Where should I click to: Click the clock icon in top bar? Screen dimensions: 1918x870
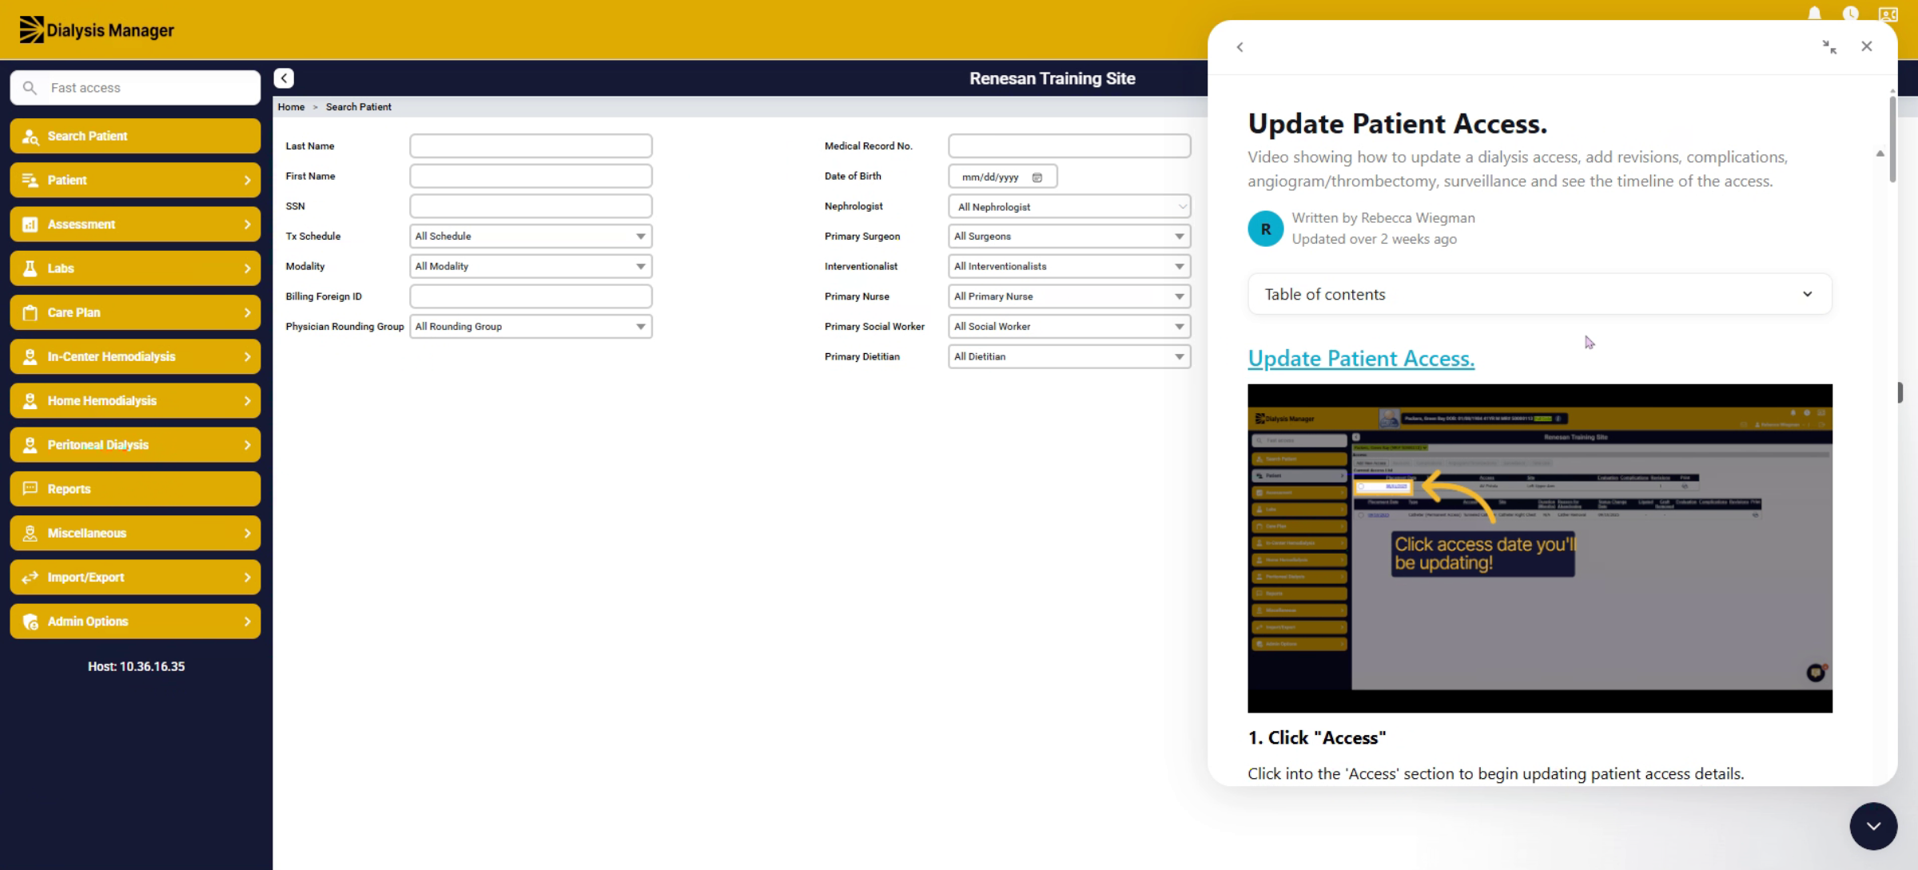click(1850, 13)
